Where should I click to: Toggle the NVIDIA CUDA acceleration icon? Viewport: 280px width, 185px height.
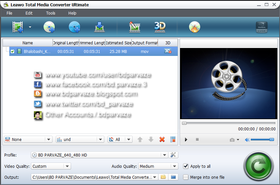point(262,27)
